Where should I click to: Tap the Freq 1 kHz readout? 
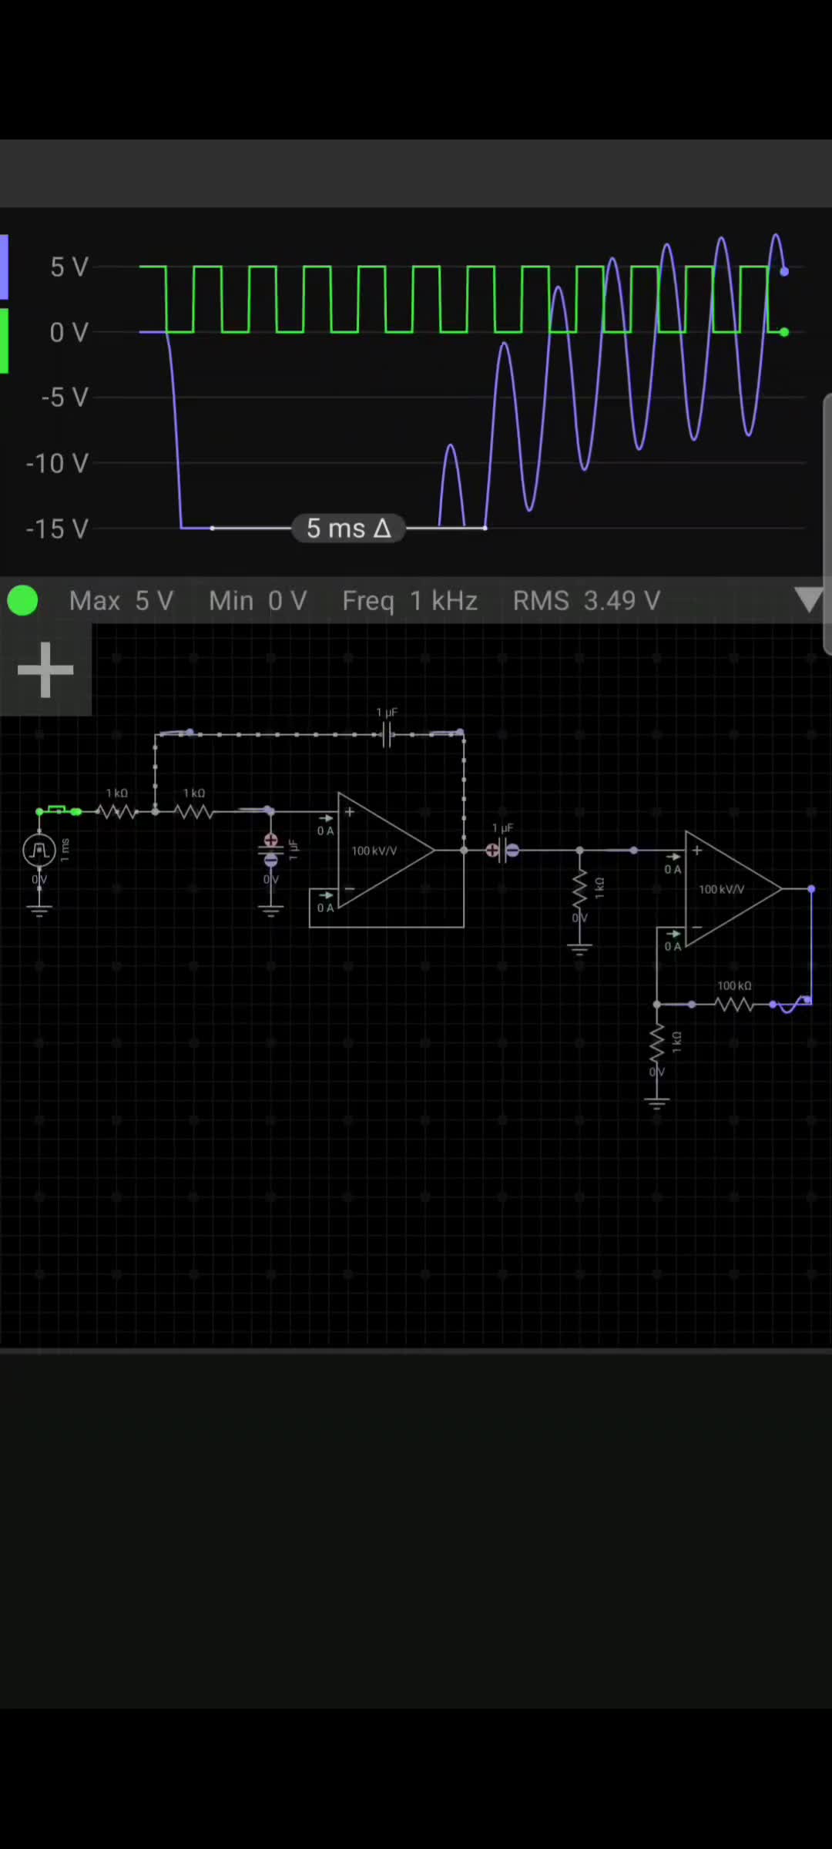[x=410, y=601]
